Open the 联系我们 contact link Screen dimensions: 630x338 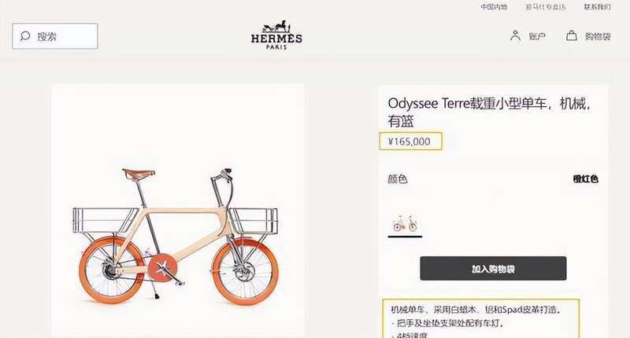tap(597, 7)
